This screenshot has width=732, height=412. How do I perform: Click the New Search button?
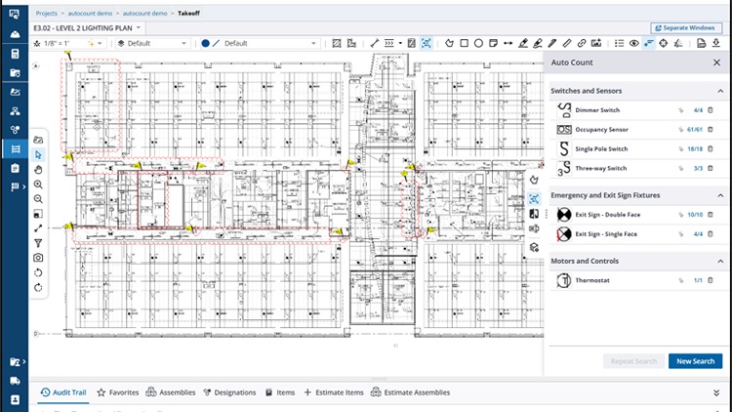[695, 361]
